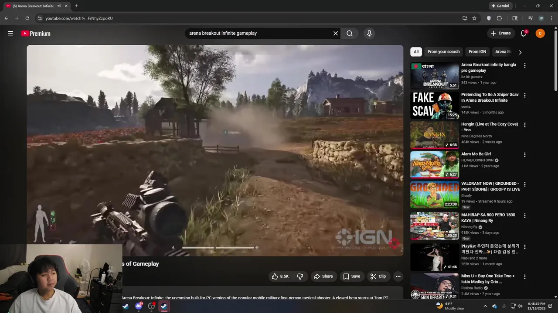
Task: Bookmark this page with the star
Action: pyautogui.click(x=474, y=18)
